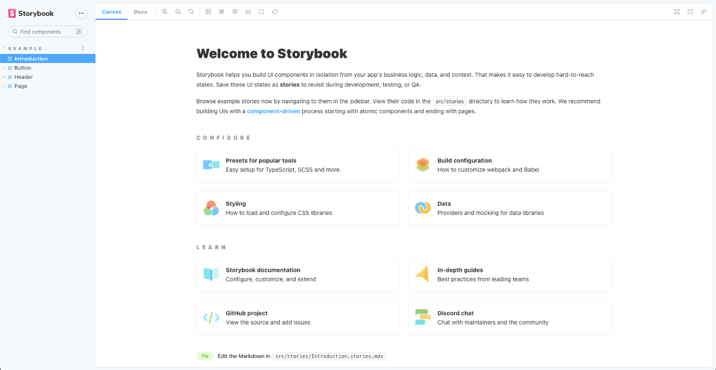This screenshot has width=716, height=370.
Task: Click the zoom in toolbar icon
Action: click(165, 12)
